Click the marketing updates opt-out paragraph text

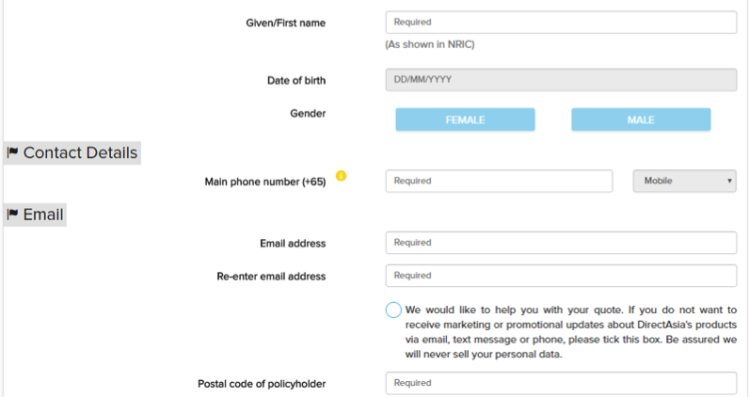[571, 332]
